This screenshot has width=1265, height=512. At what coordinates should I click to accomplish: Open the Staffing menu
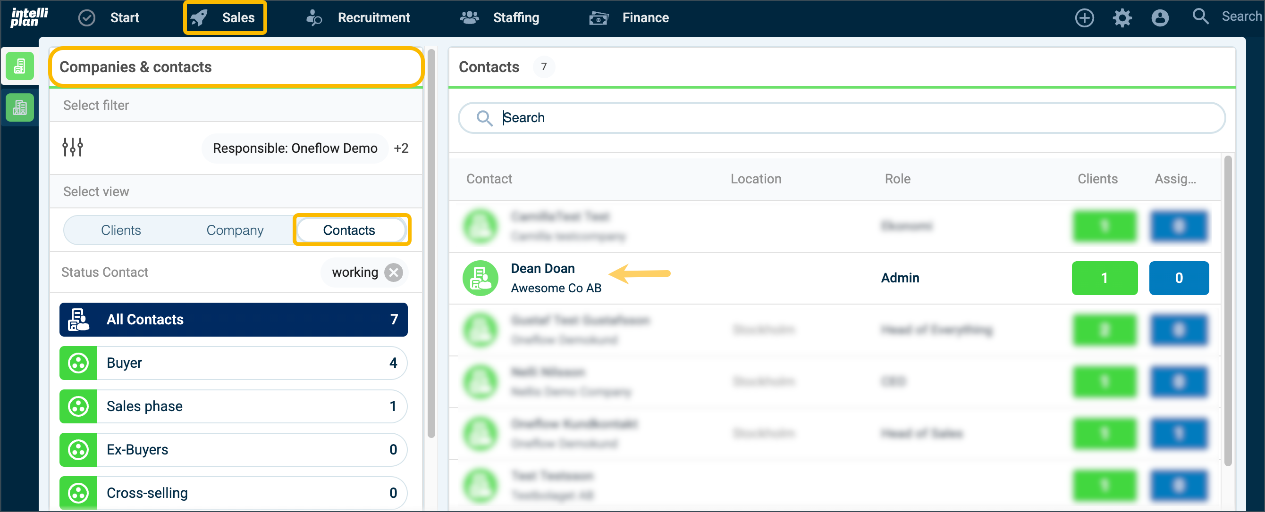(515, 17)
